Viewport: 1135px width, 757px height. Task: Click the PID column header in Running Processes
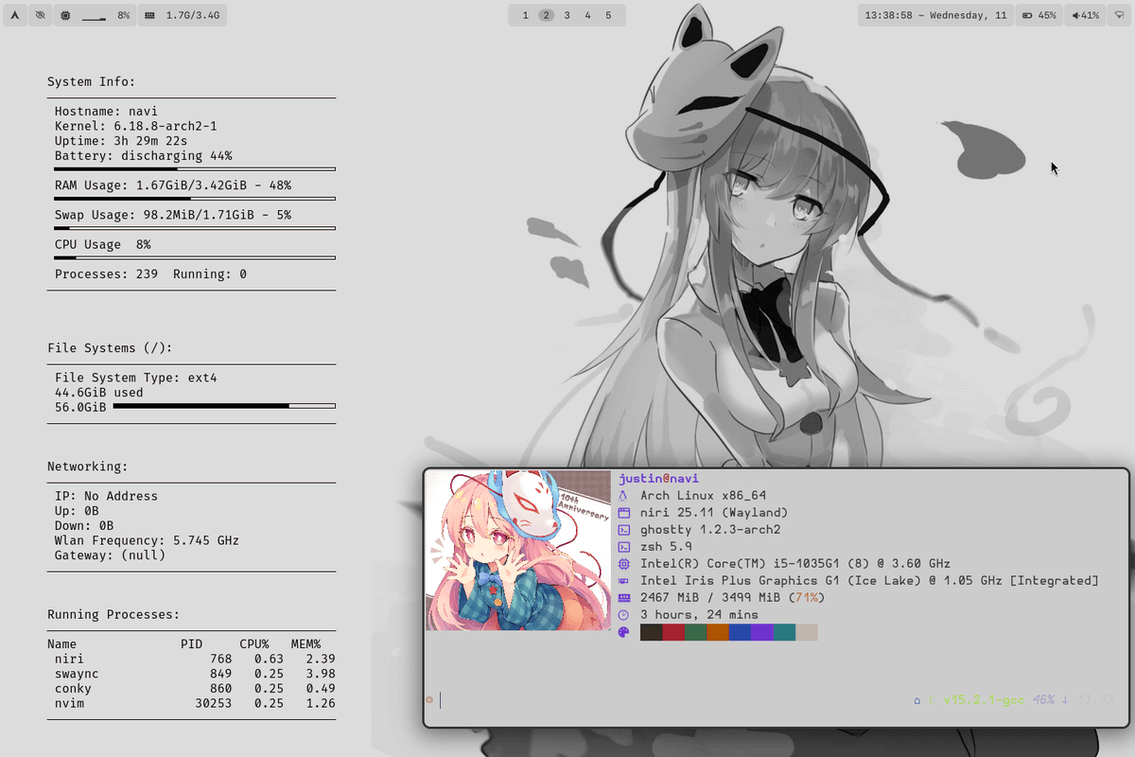coord(191,644)
